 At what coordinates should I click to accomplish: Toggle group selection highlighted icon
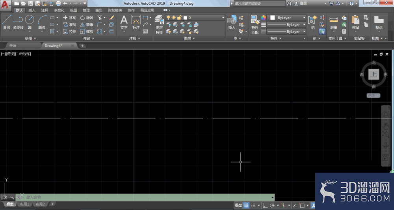(x=322, y=31)
